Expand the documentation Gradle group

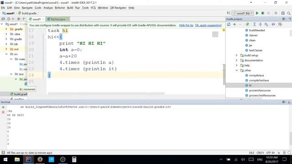236,60
